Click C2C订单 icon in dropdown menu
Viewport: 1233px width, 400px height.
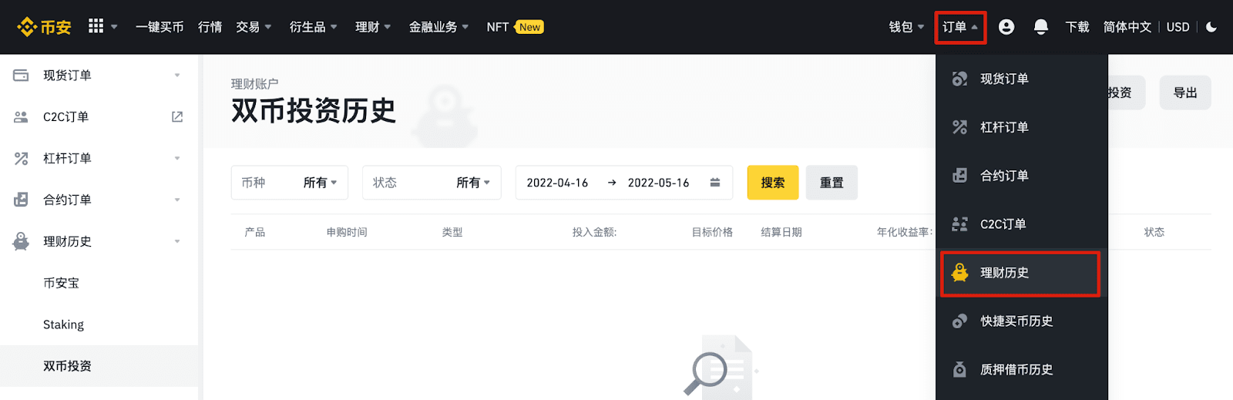click(x=959, y=224)
